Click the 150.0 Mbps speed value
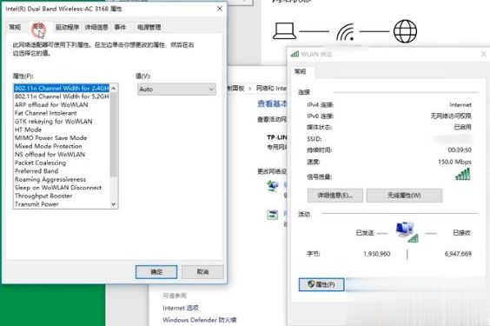490x326 pixels. tap(454, 162)
